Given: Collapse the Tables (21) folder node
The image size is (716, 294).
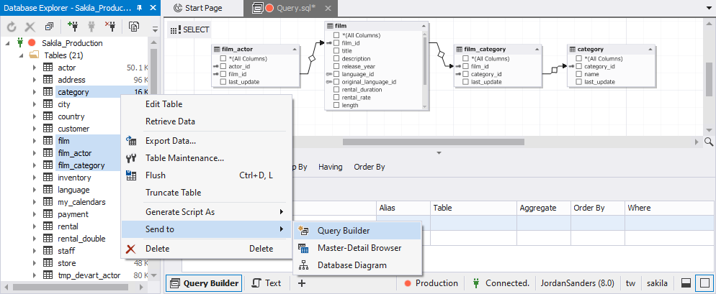Looking at the screenshot, I should pos(21,55).
